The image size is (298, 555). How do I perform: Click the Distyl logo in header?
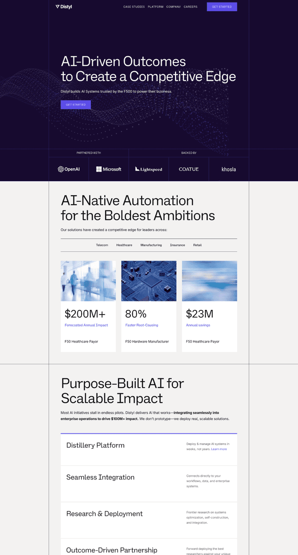(64, 7)
